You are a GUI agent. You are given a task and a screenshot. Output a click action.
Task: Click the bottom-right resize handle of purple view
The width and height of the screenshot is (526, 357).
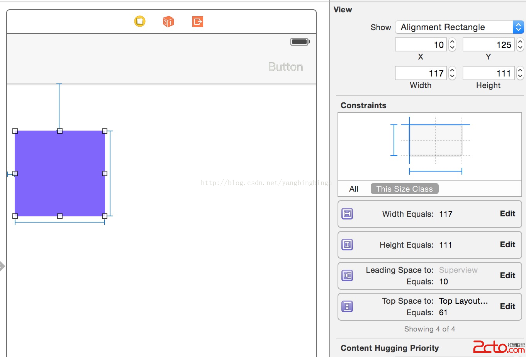tap(105, 216)
